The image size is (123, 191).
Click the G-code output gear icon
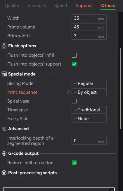(4, 153)
